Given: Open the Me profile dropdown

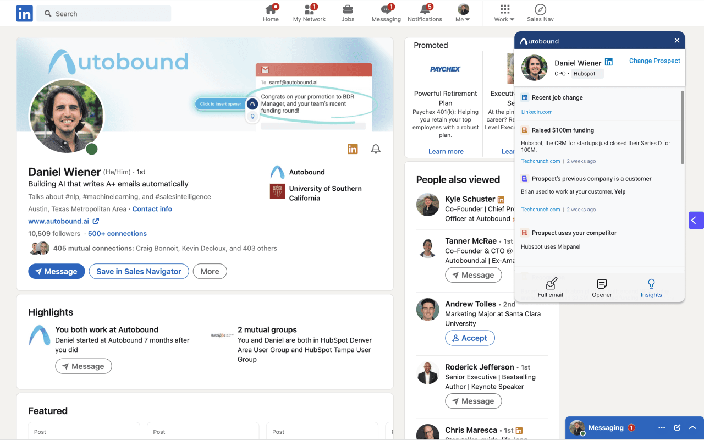Looking at the screenshot, I should pyautogui.click(x=462, y=13).
